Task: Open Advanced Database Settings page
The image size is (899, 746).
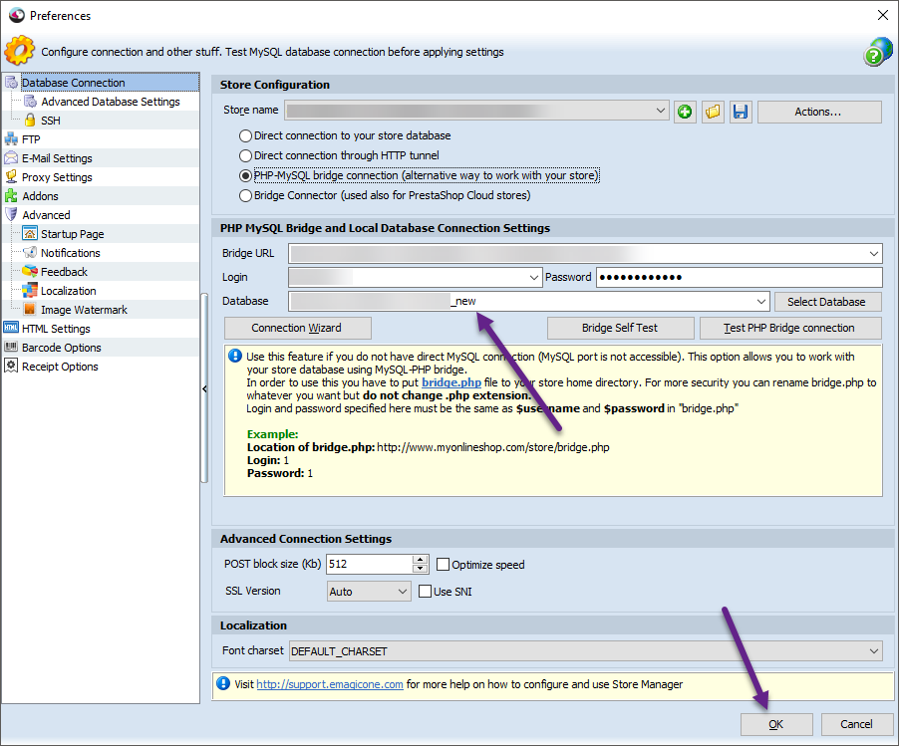Action: point(110,102)
